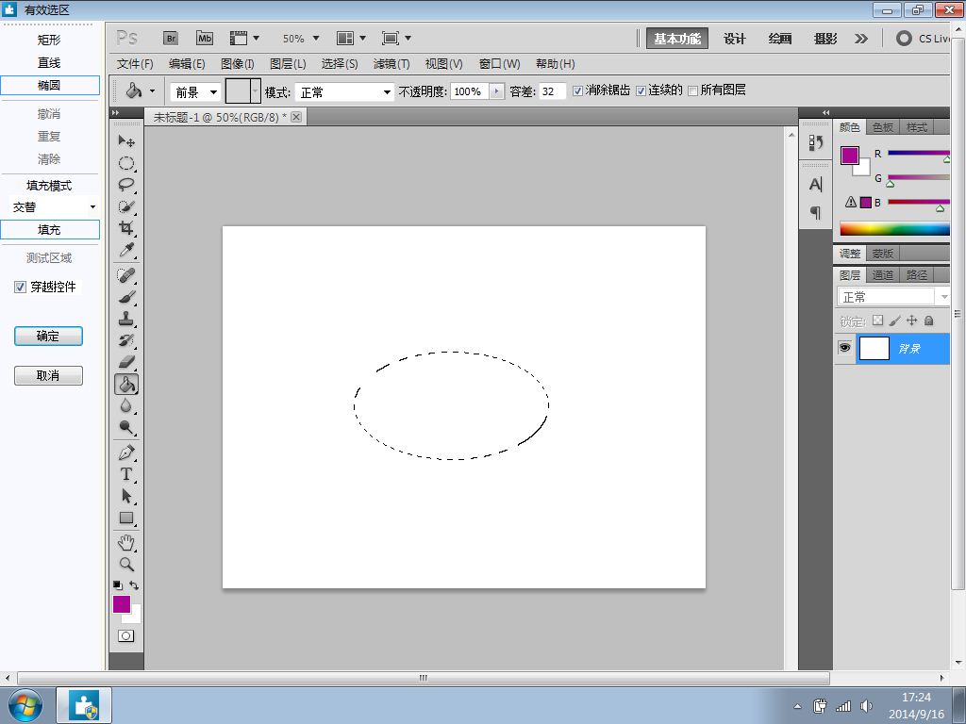Screen dimensions: 966x724
Task: Hide the 背景 layer with eye icon
Action: coord(844,348)
